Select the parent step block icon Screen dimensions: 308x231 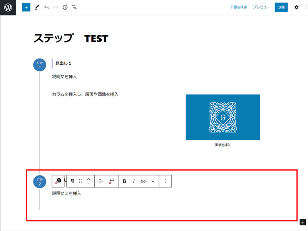58,181
